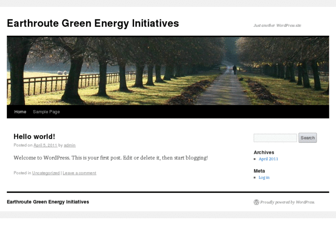Viewport: 336px width, 252px height.
Task: Click the WordPress logo icon in the footer
Action: 257,202
